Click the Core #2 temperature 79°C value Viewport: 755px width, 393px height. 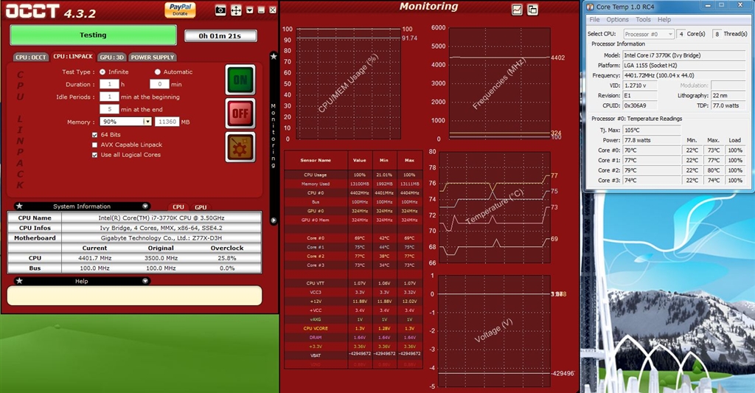click(x=652, y=170)
